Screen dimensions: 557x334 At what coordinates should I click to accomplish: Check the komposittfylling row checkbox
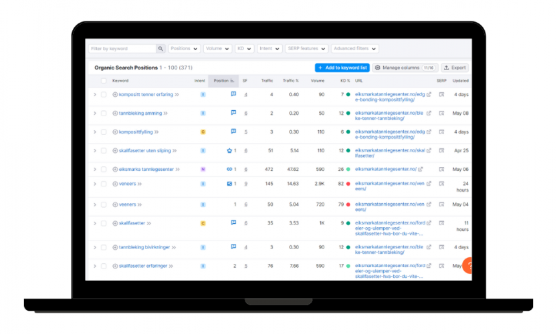click(104, 132)
